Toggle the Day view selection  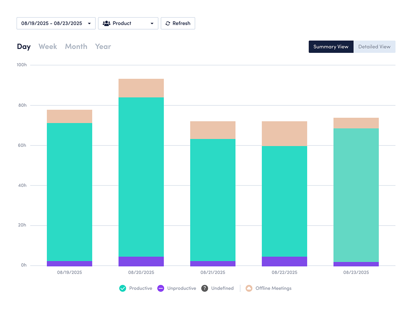click(x=24, y=46)
